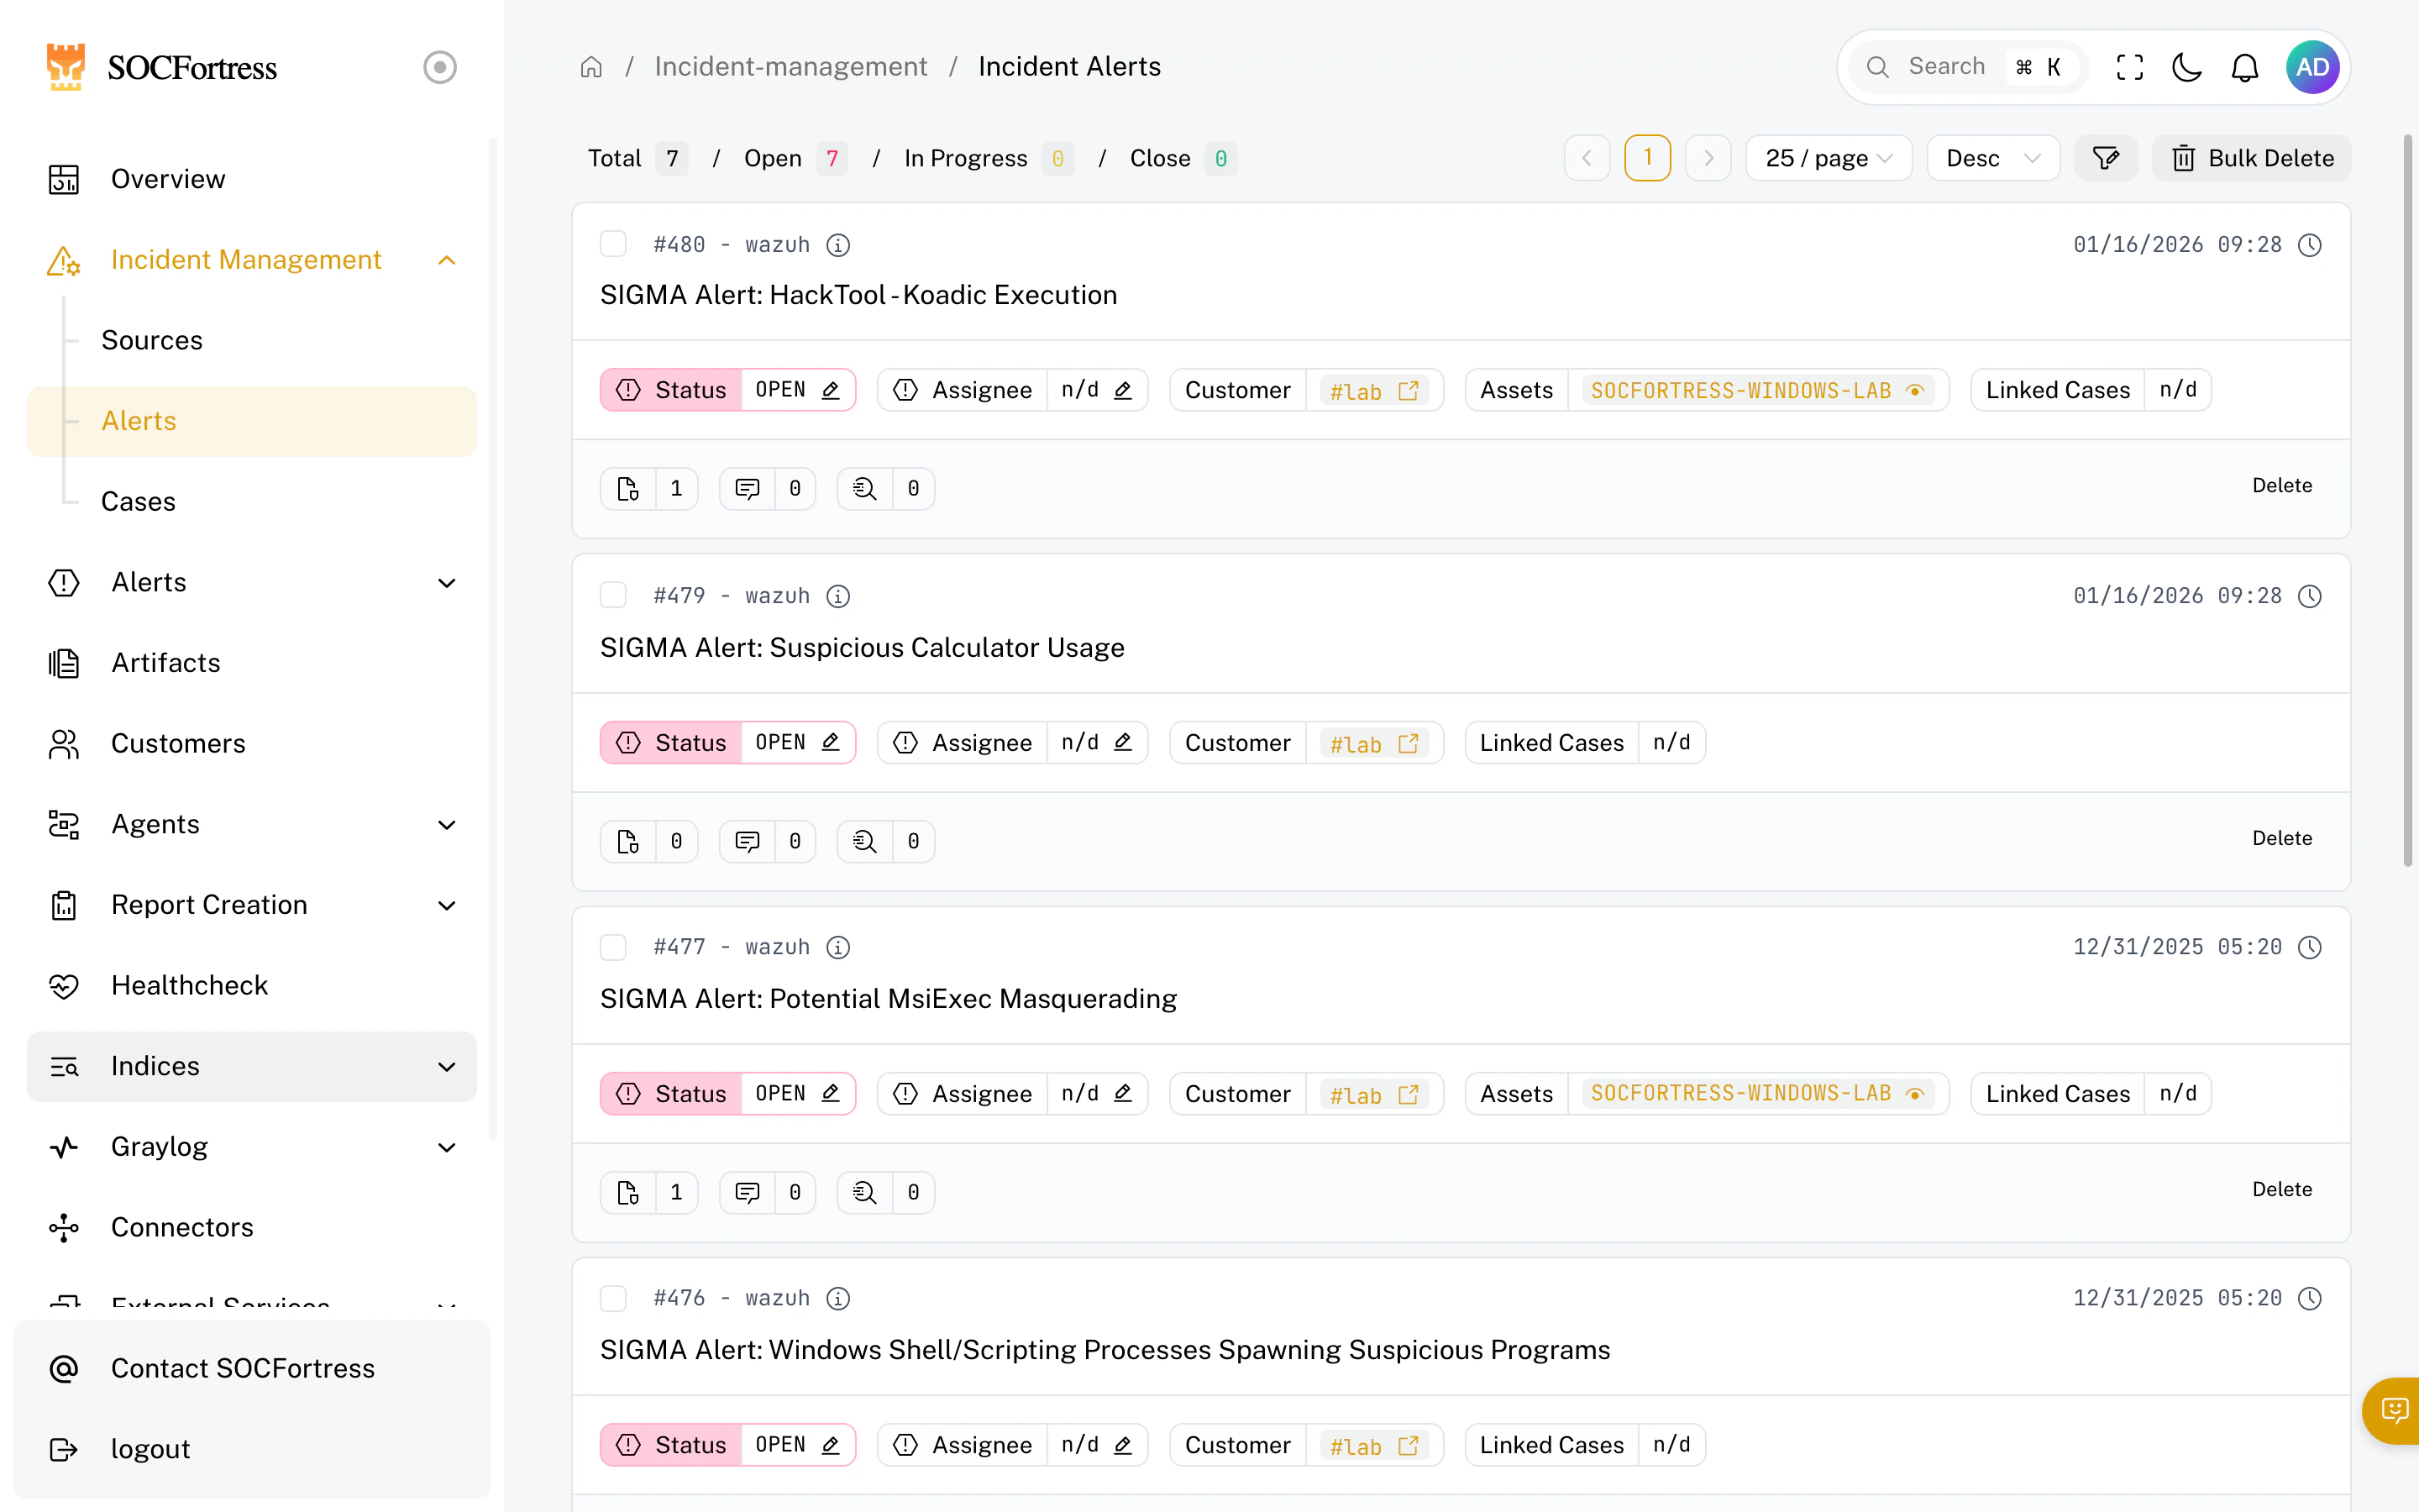This screenshot has height=1512, width=2419.
Task: Select checkbox for alert #480
Action: click(x=613, y=244)
